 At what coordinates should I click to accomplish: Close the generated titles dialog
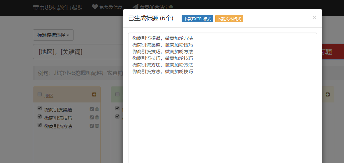[314, 18]
